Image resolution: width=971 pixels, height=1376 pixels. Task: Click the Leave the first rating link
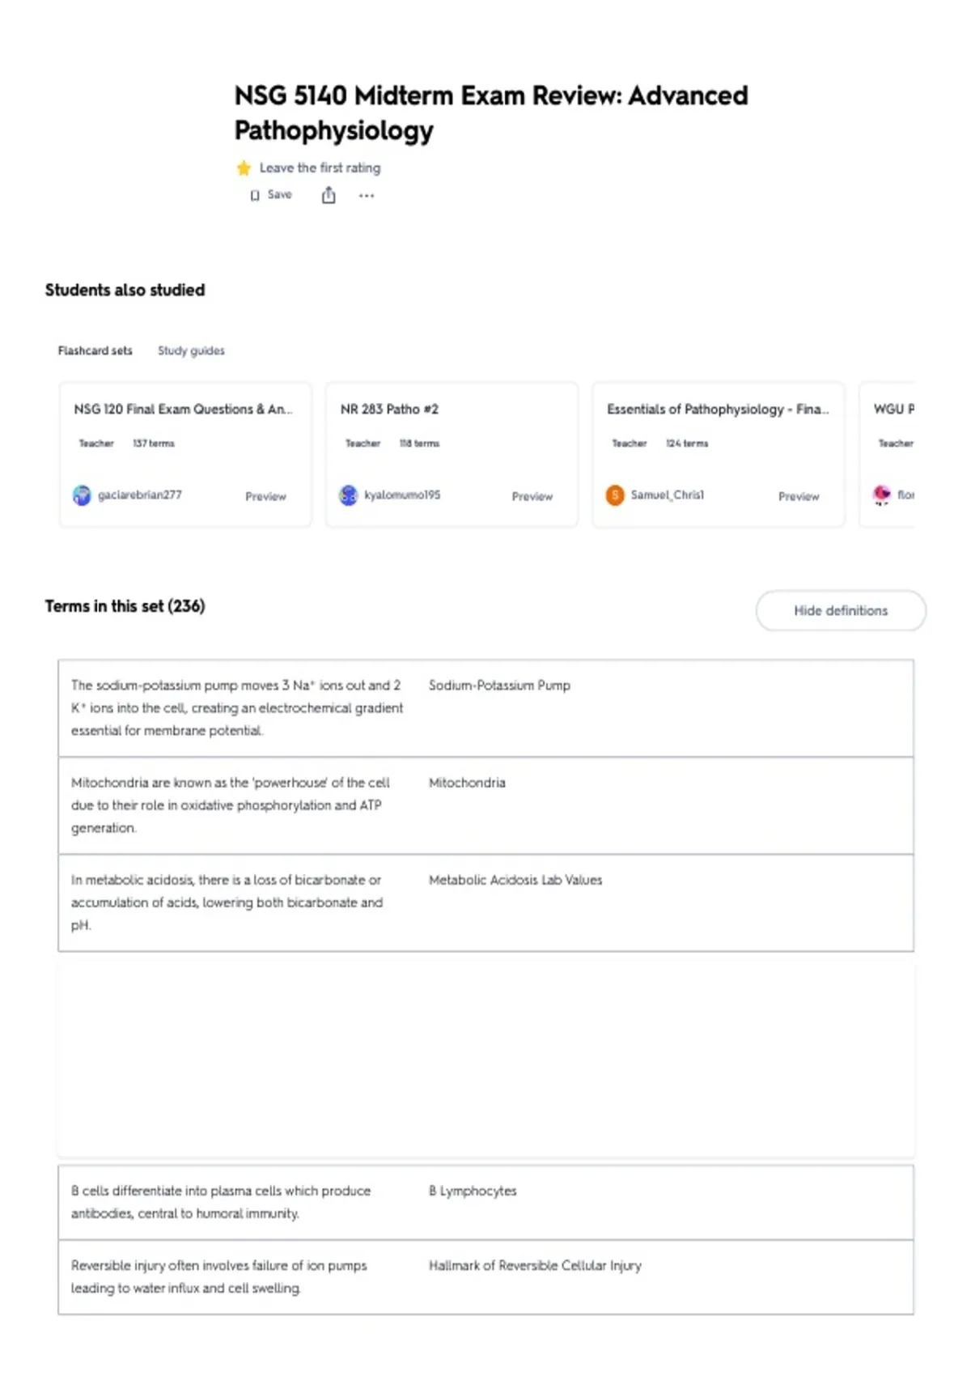point(320,168)
